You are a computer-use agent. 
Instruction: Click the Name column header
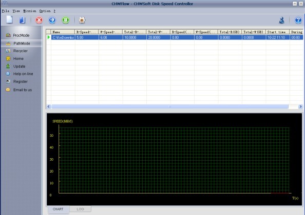tap(63, 32)
